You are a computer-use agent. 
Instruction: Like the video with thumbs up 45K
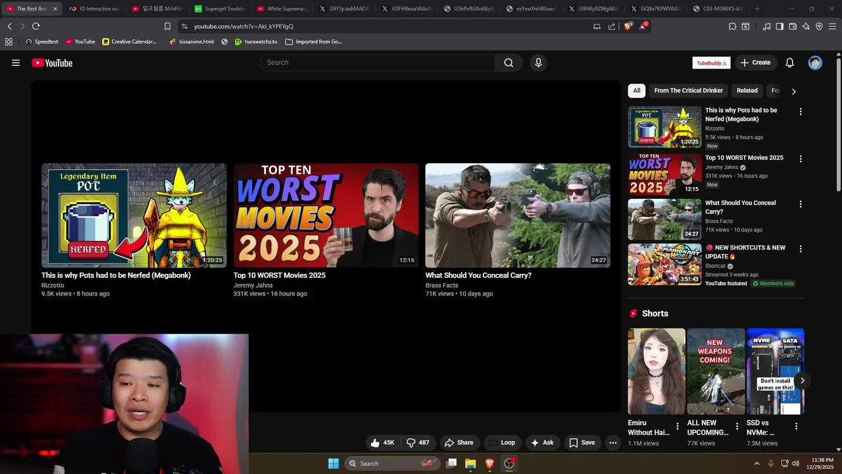(x=382, y=442)
